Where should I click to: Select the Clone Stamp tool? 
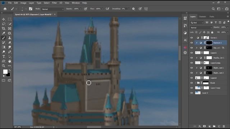tap(10, 38)
